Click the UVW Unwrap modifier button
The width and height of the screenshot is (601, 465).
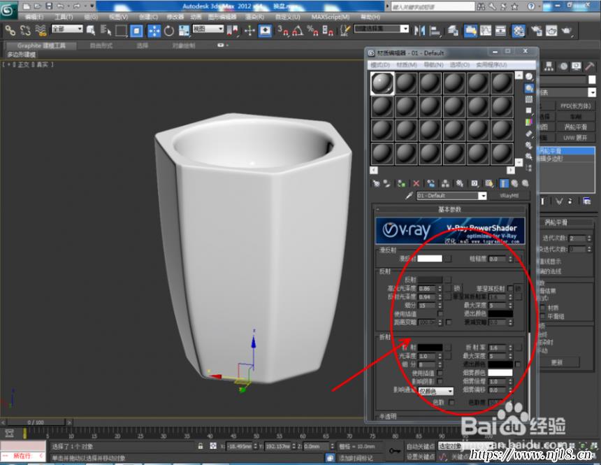(575, 137)
